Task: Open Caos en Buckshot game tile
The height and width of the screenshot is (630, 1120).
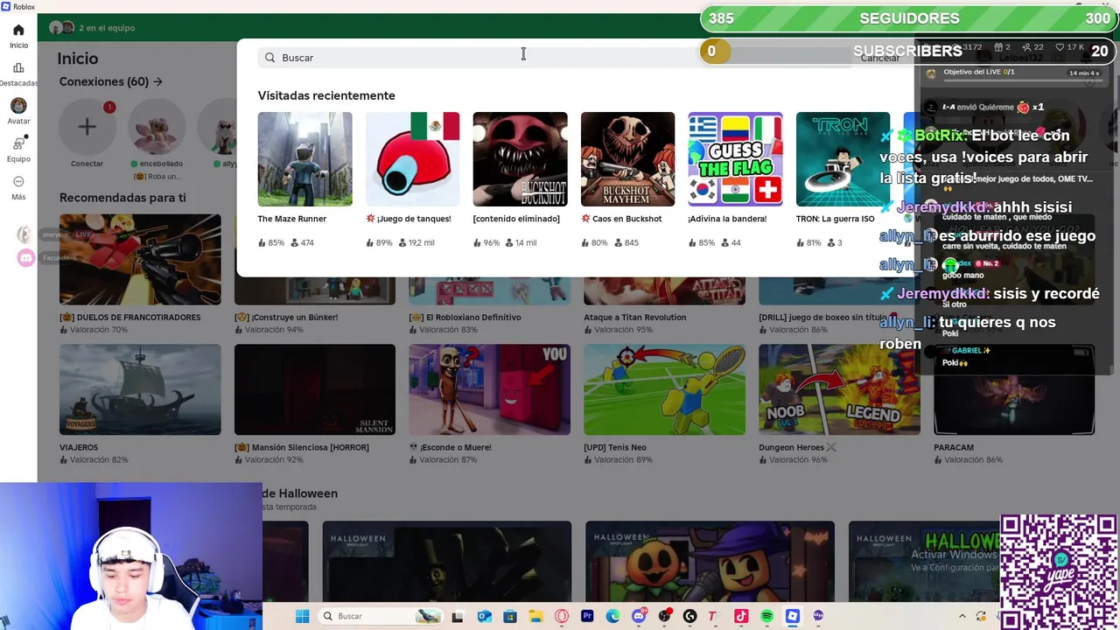Action: (627, 159)
